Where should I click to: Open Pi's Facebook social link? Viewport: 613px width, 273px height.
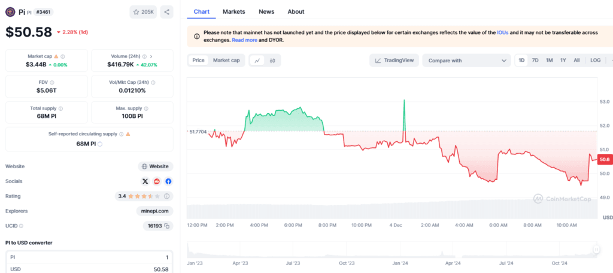coord(168,181)
